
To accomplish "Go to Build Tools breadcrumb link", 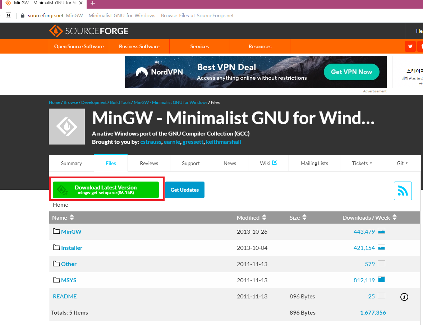I will 120,102.
